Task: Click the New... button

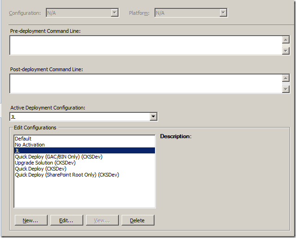Action: 31,220
